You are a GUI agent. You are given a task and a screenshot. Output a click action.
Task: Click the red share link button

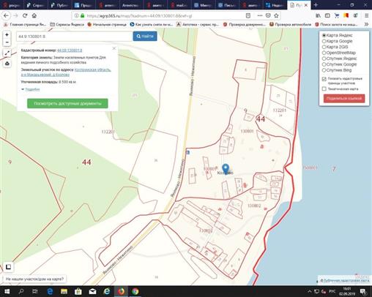click(x=344, y=98)
